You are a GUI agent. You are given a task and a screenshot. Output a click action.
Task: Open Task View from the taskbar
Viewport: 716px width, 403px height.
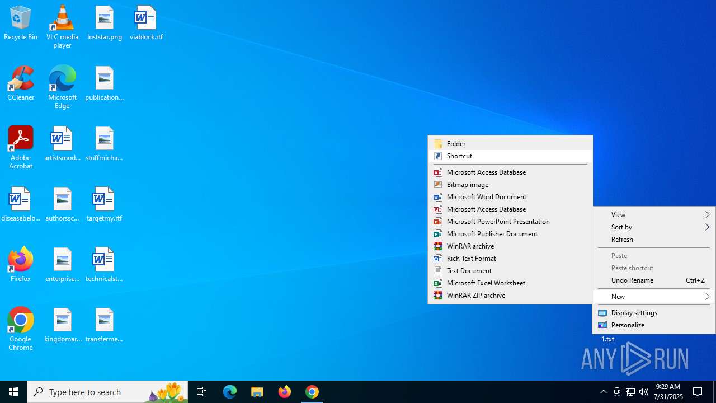[201, 392]
